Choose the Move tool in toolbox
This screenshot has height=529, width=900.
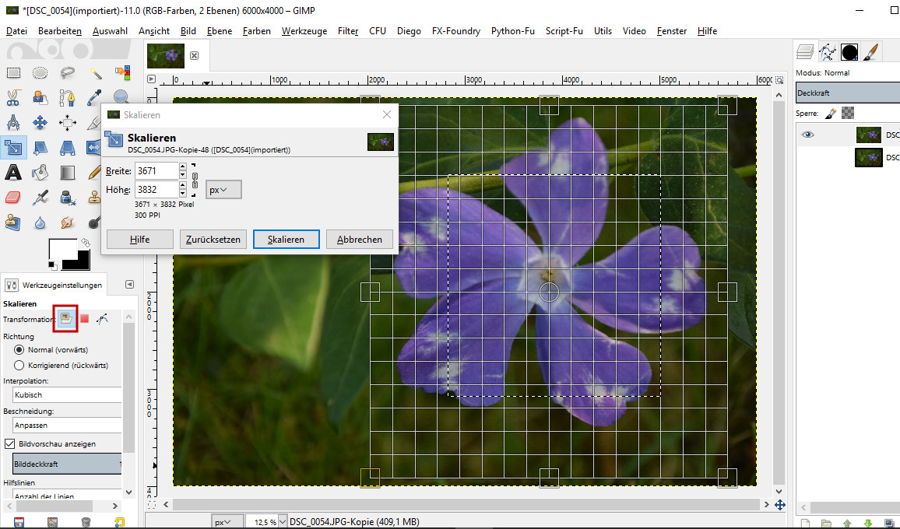pos(40,122)
